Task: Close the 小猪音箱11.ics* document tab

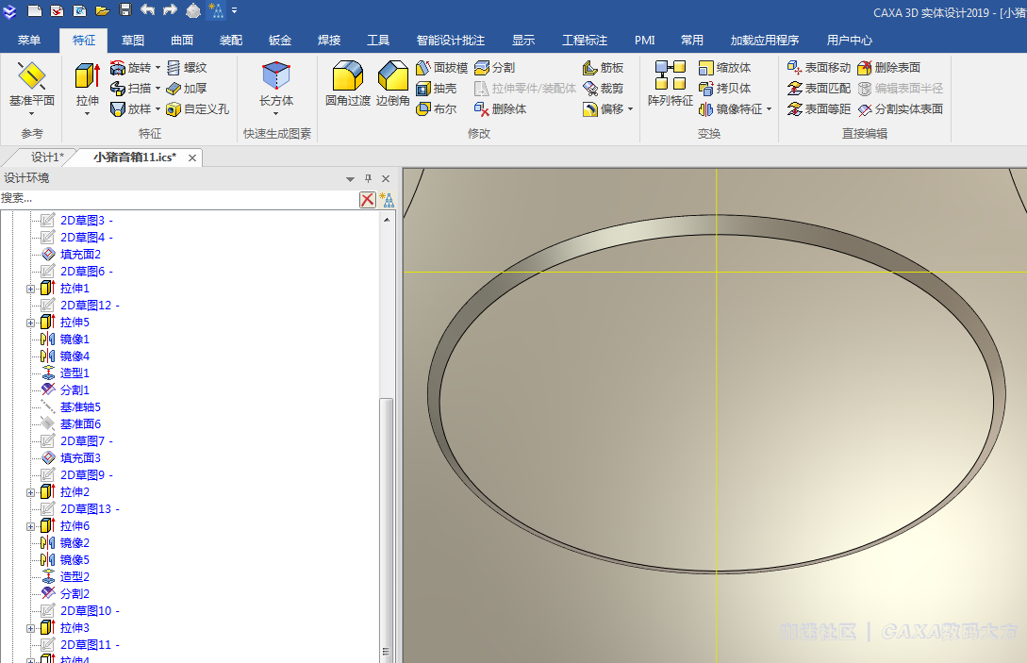Action: coord(191,157)
